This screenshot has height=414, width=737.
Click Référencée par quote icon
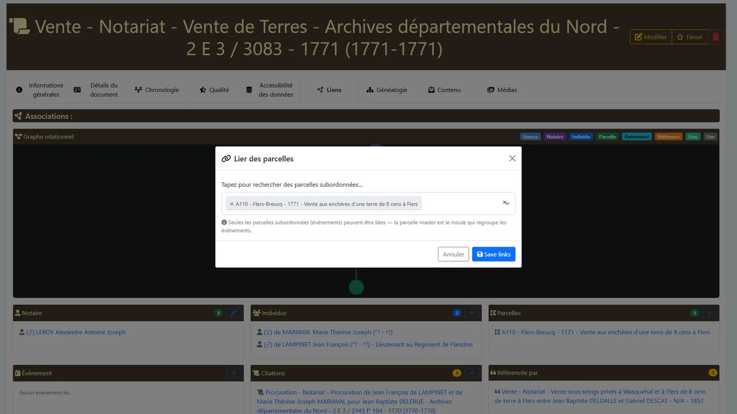pyautogui.click(x=493, y=373)
